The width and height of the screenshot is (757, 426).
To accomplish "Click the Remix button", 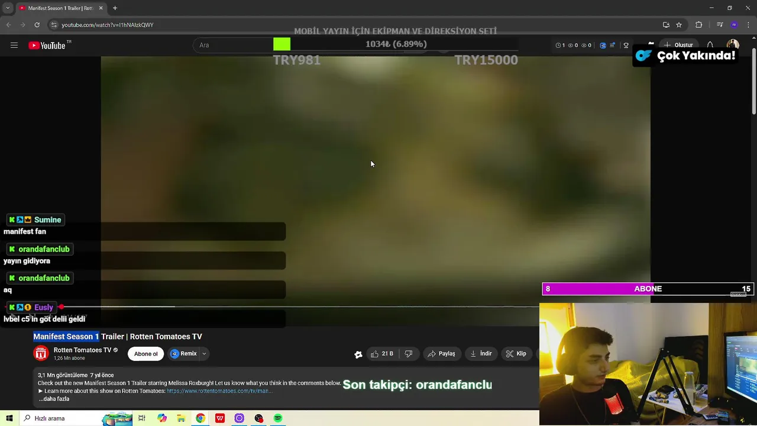I will point(183,354).
